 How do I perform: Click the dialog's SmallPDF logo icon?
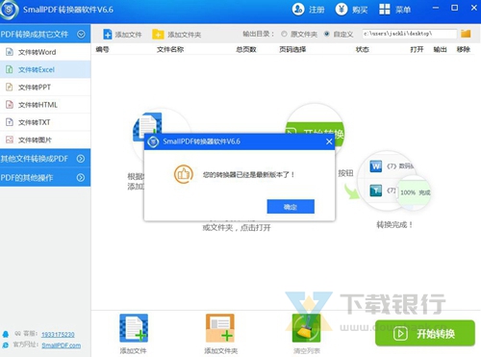tap(153, 141)
